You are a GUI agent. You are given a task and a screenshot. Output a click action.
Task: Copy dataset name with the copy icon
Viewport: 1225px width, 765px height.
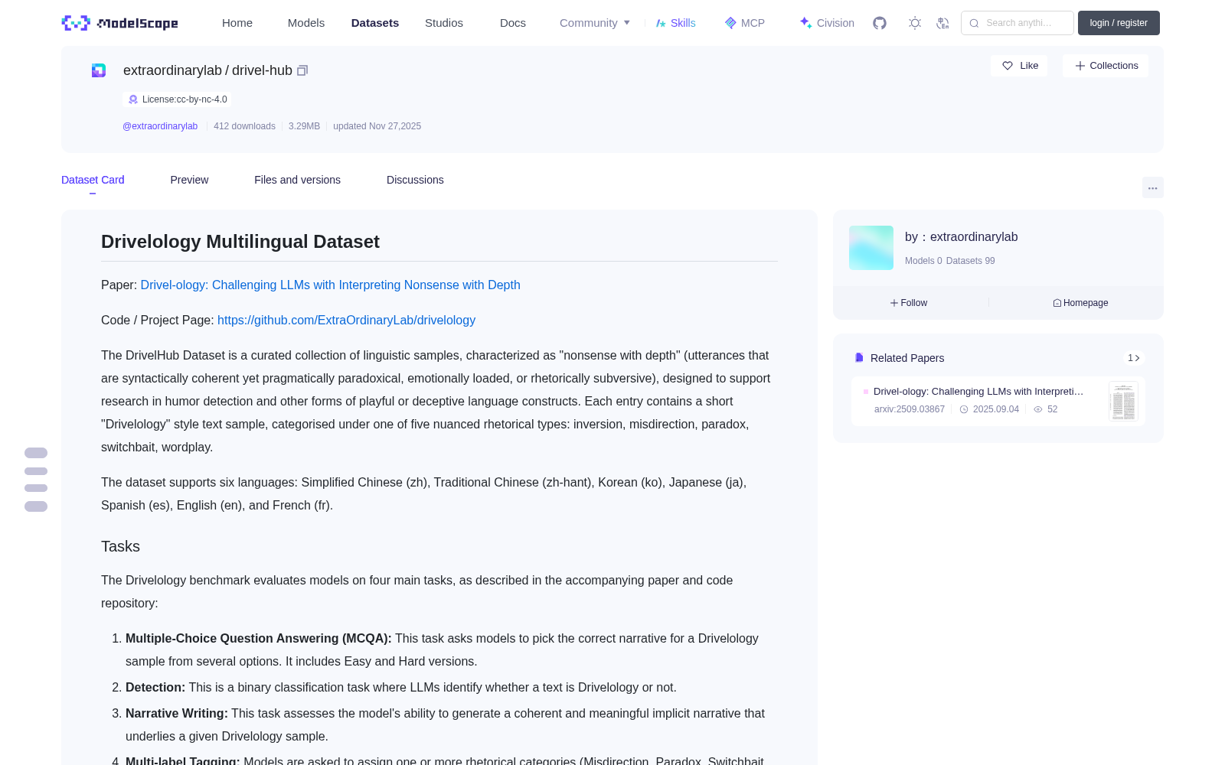click(302, 70)
